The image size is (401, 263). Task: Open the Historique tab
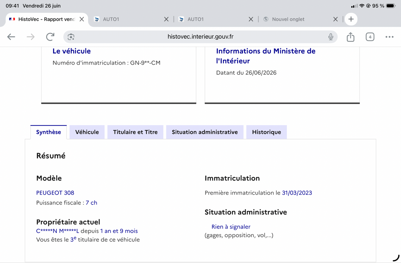pyautogui.click(x=266, y=132)
